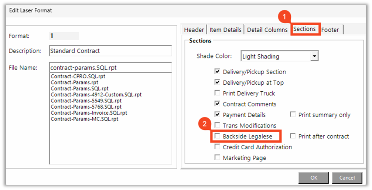372x190 pixels.
Task: Open the Item Details tab
Action: pyautogui.click(x=225, y=30)
